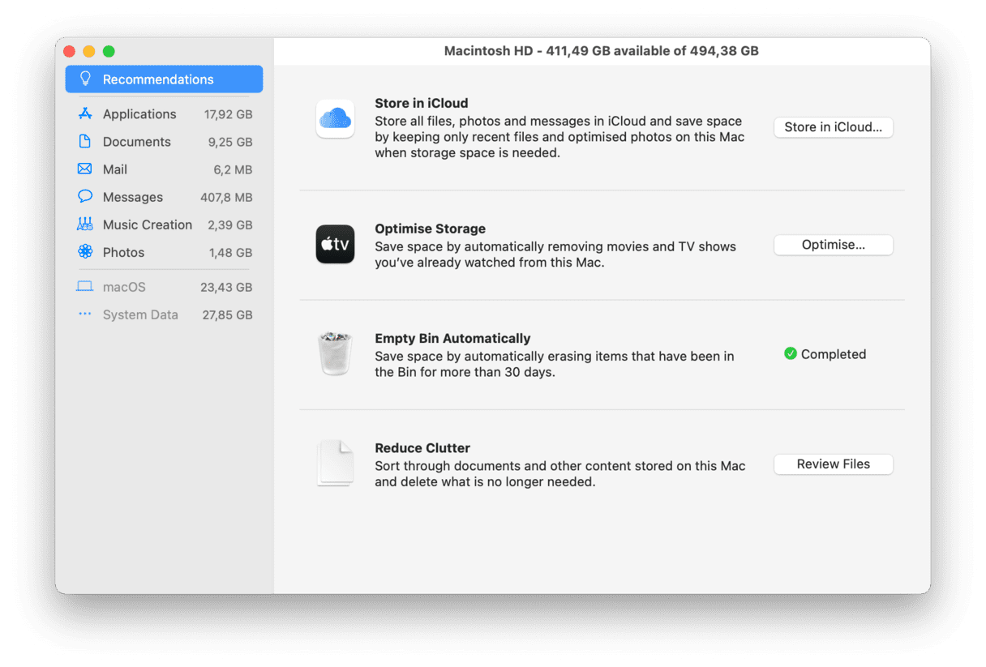Click the Apple TV icon beside Optimise Storage

click(x=335, y=244)
